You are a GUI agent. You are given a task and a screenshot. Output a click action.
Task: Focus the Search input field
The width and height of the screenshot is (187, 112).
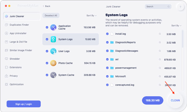tap(158, 7)
